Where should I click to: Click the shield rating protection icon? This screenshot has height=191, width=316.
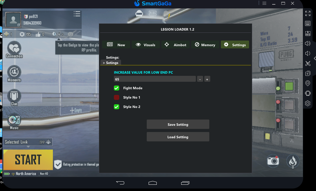(58, 164)
